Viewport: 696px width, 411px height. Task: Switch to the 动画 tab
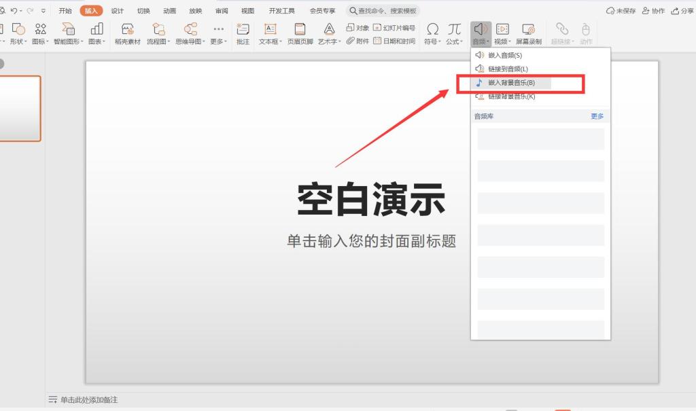[169, 11]
